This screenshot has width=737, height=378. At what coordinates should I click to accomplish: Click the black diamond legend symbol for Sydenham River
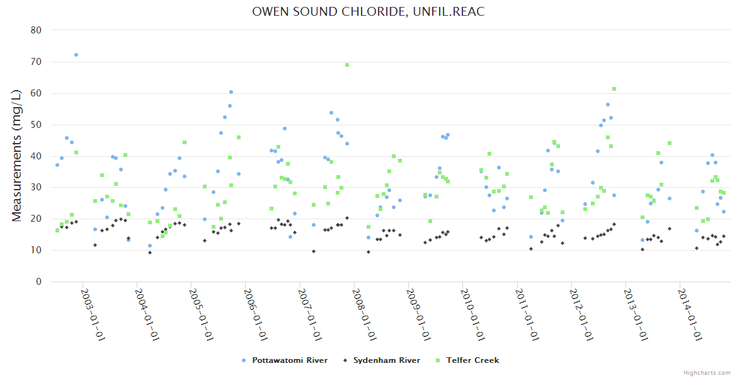pos(345,360)
